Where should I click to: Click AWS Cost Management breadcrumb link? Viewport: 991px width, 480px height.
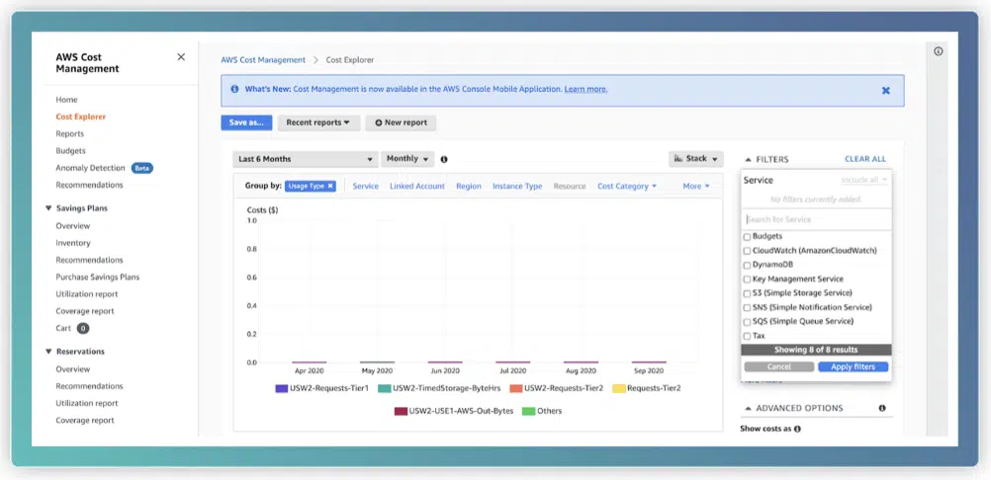pos(263,60)
